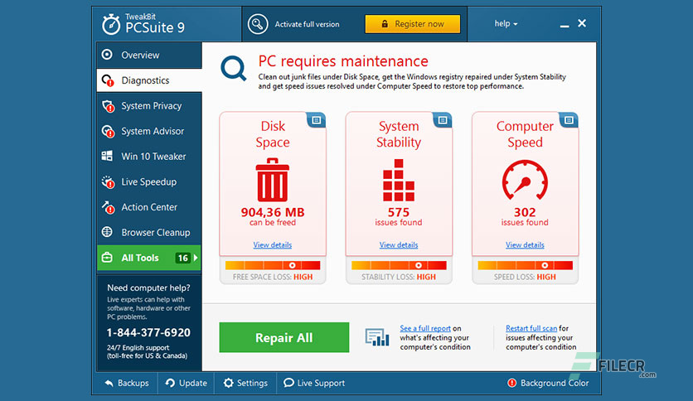Image resolution: width=693 pixels, height=401 pixels.
Task: Click the lock icon on Register now
Action: pos(385,24)
